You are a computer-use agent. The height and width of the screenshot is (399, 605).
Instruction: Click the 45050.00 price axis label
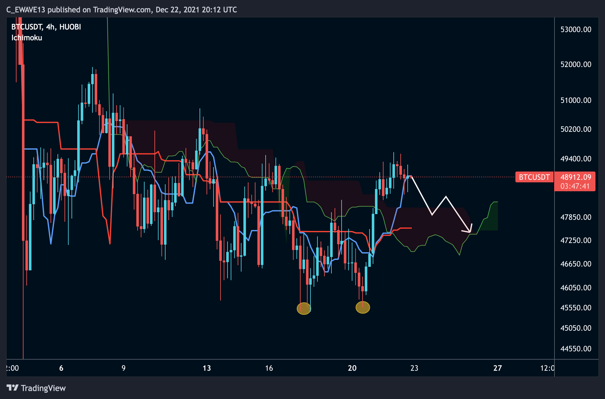point(576,328)
